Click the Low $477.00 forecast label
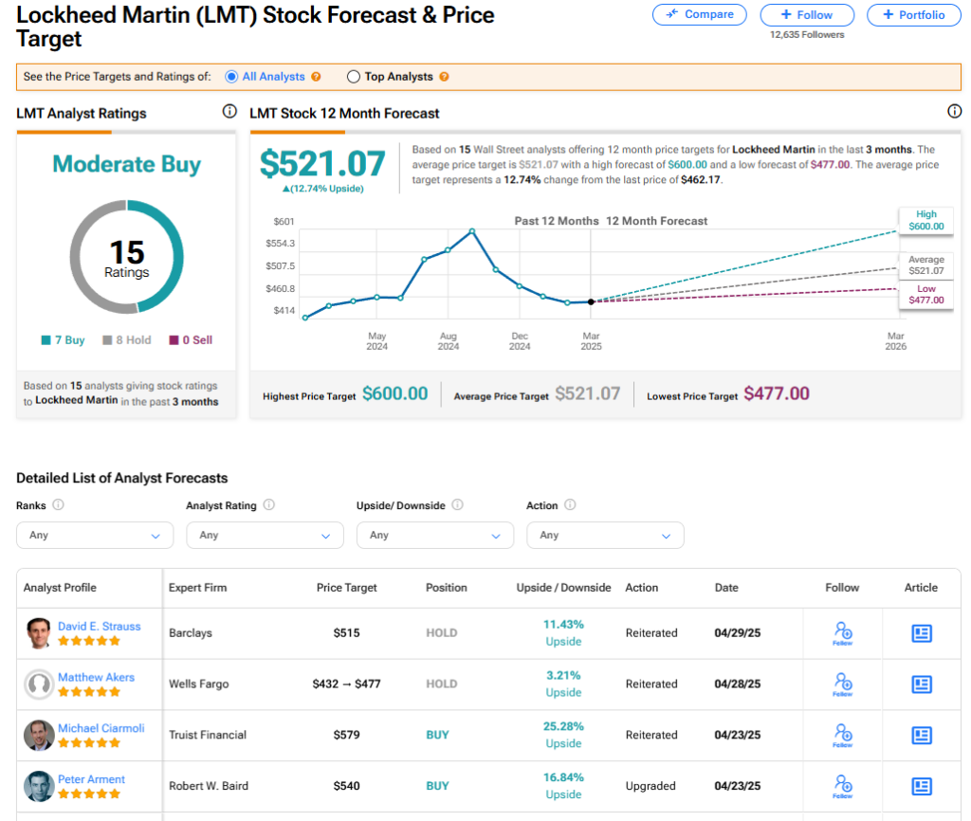This screenshot has height=821, width=971. [925, 294]
